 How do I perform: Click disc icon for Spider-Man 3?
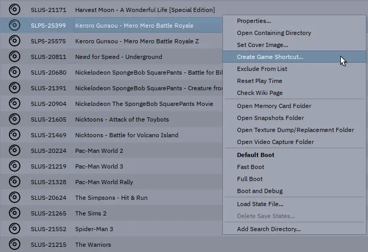(15, 229)
